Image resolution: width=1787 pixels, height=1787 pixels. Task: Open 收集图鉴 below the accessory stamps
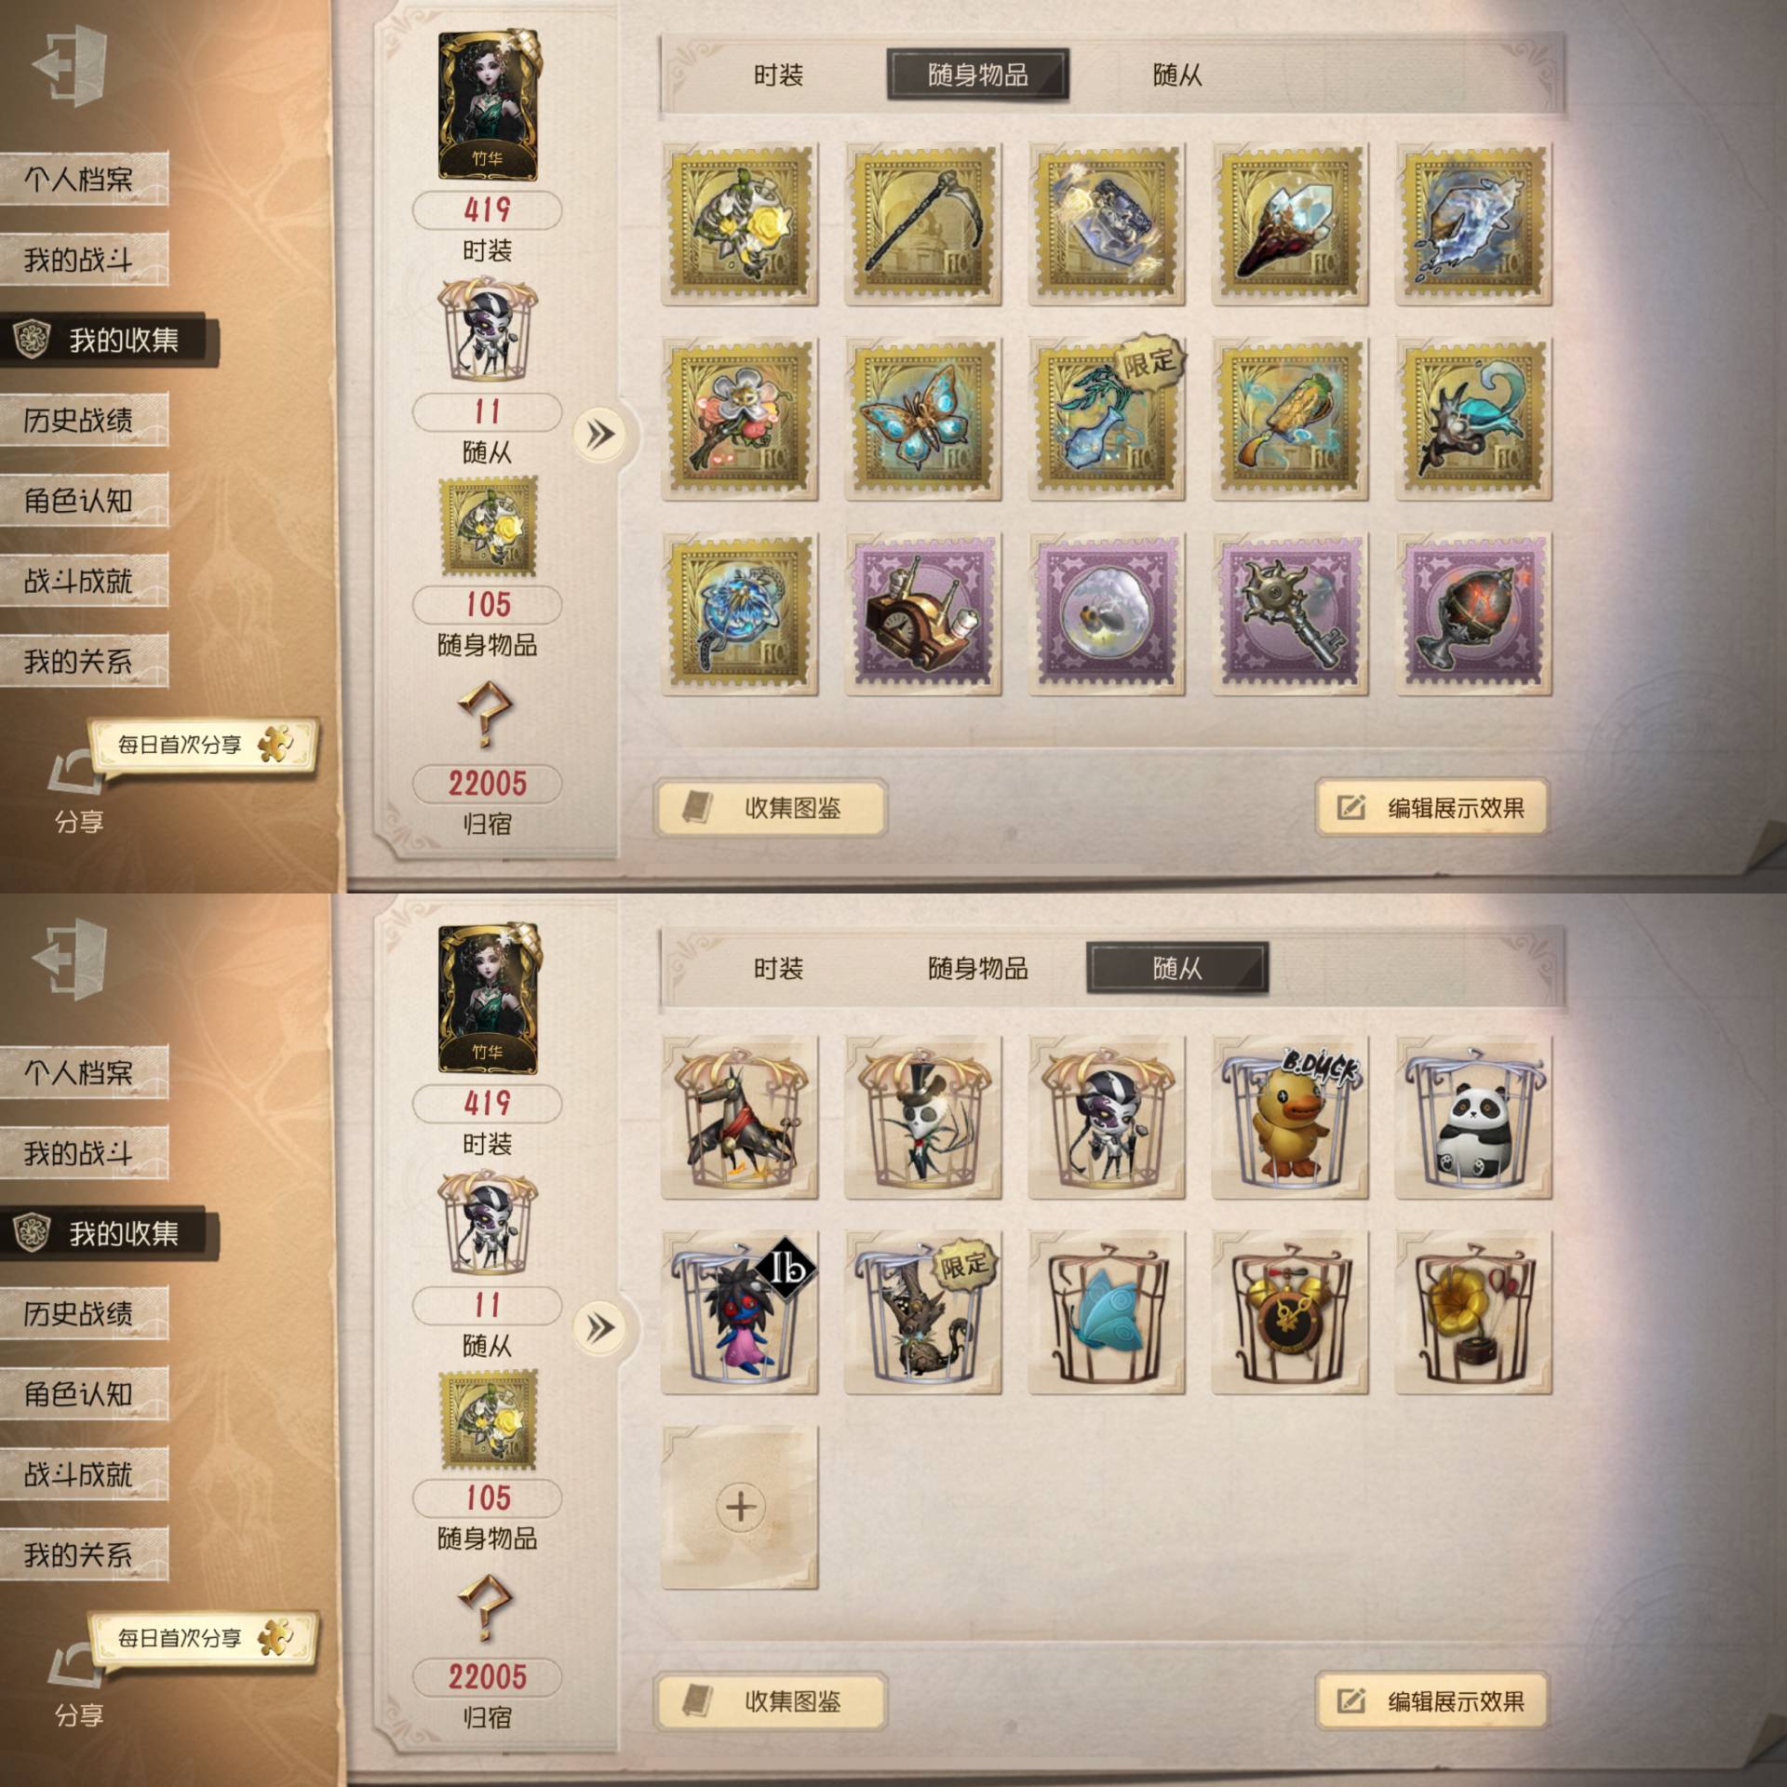[x=772, y=808]
